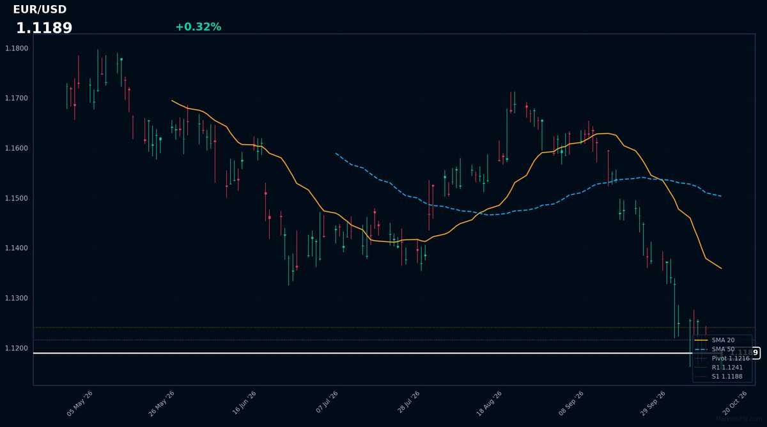Select the 28 Jul '26 date label
Screen dimensions: 767x427
[x=407, y=403]
